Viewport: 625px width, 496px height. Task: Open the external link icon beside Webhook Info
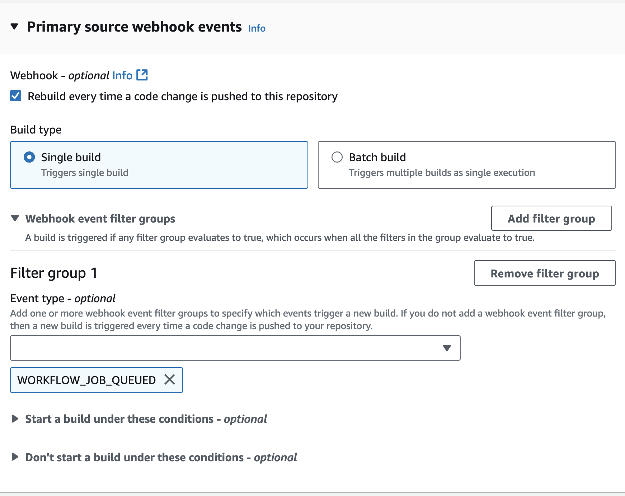click(142, 75)
